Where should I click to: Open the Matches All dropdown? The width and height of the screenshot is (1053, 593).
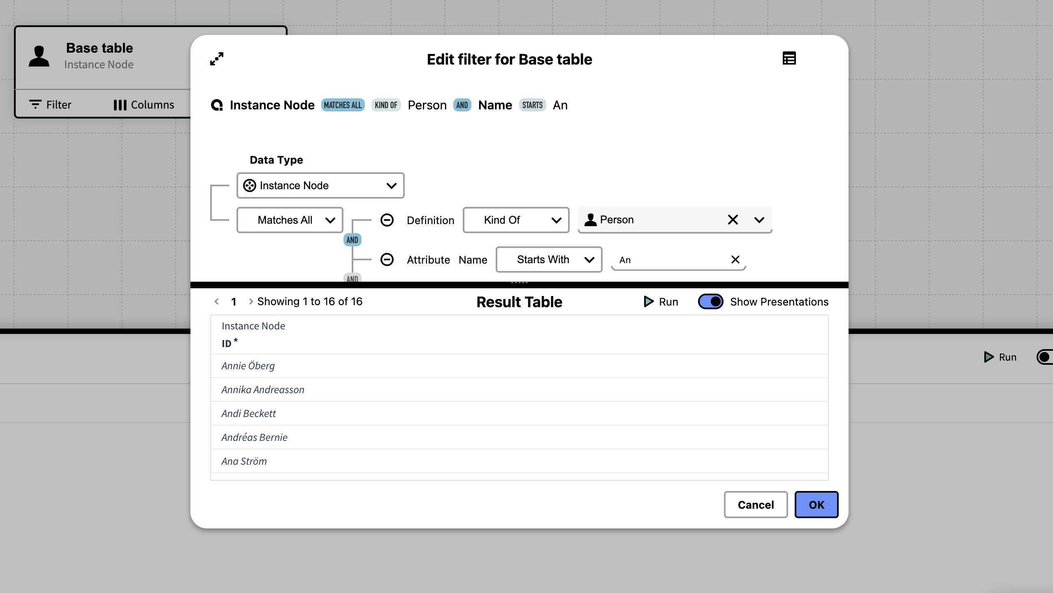coord(290,220)
